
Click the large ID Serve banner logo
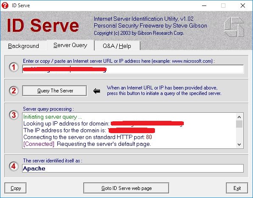point(43,25)
